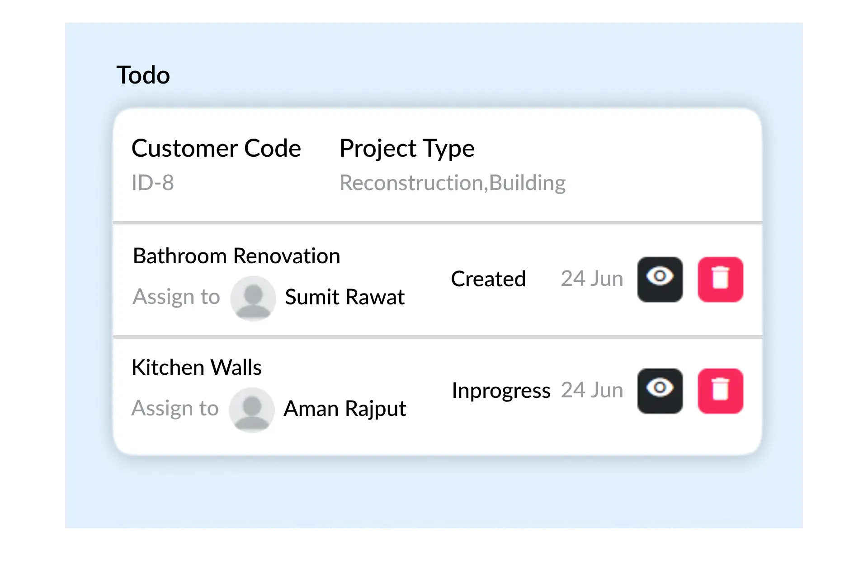Image resolution: width=868 pixels, height=578 pixels.
Task: Delete the Kitchen Walls task
Action: pyautogui.click(x=720, y=391)
